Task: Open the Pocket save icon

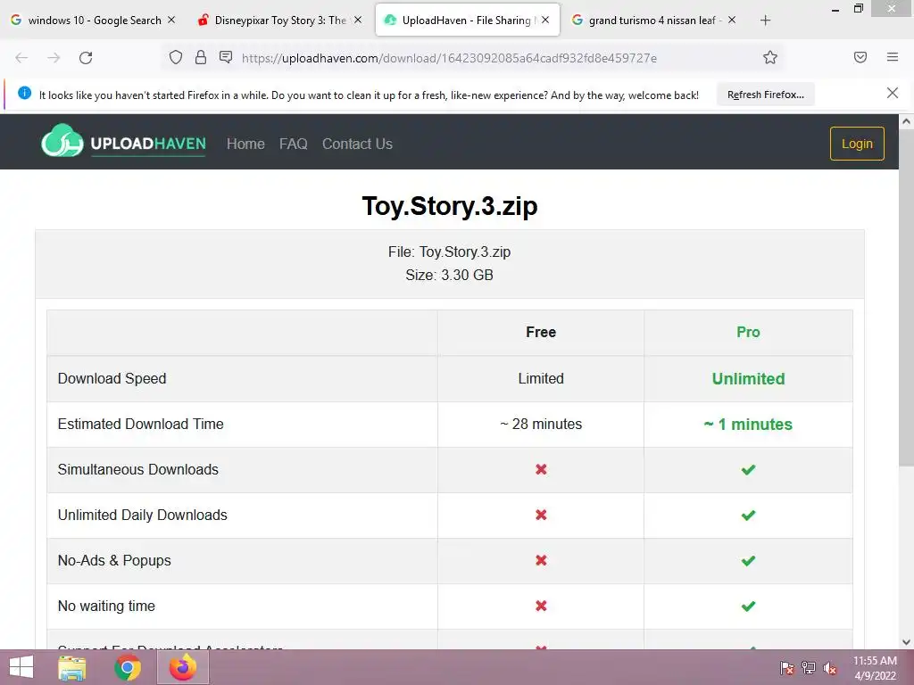Action: click(860, 57)
